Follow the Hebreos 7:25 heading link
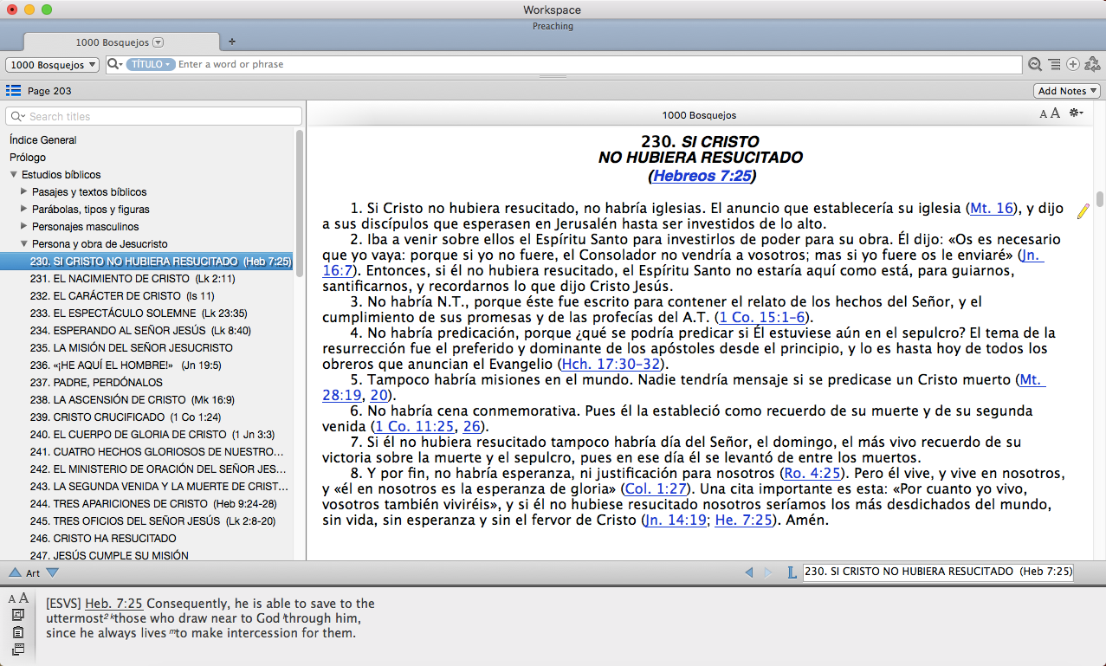 [x=702, y=176]
